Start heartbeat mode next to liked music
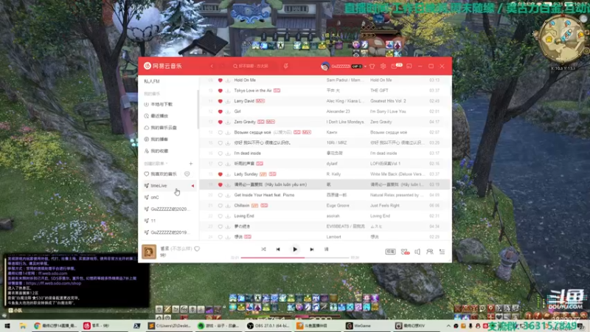Image resolution: width=590 pixels, height=332 pixels. click(187, 174)
